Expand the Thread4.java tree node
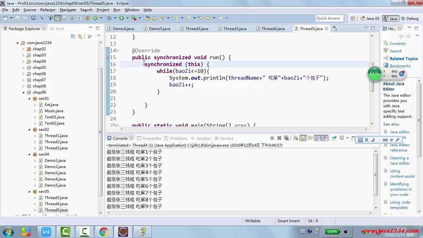The image size is (423, 238). tap(35, 204)
